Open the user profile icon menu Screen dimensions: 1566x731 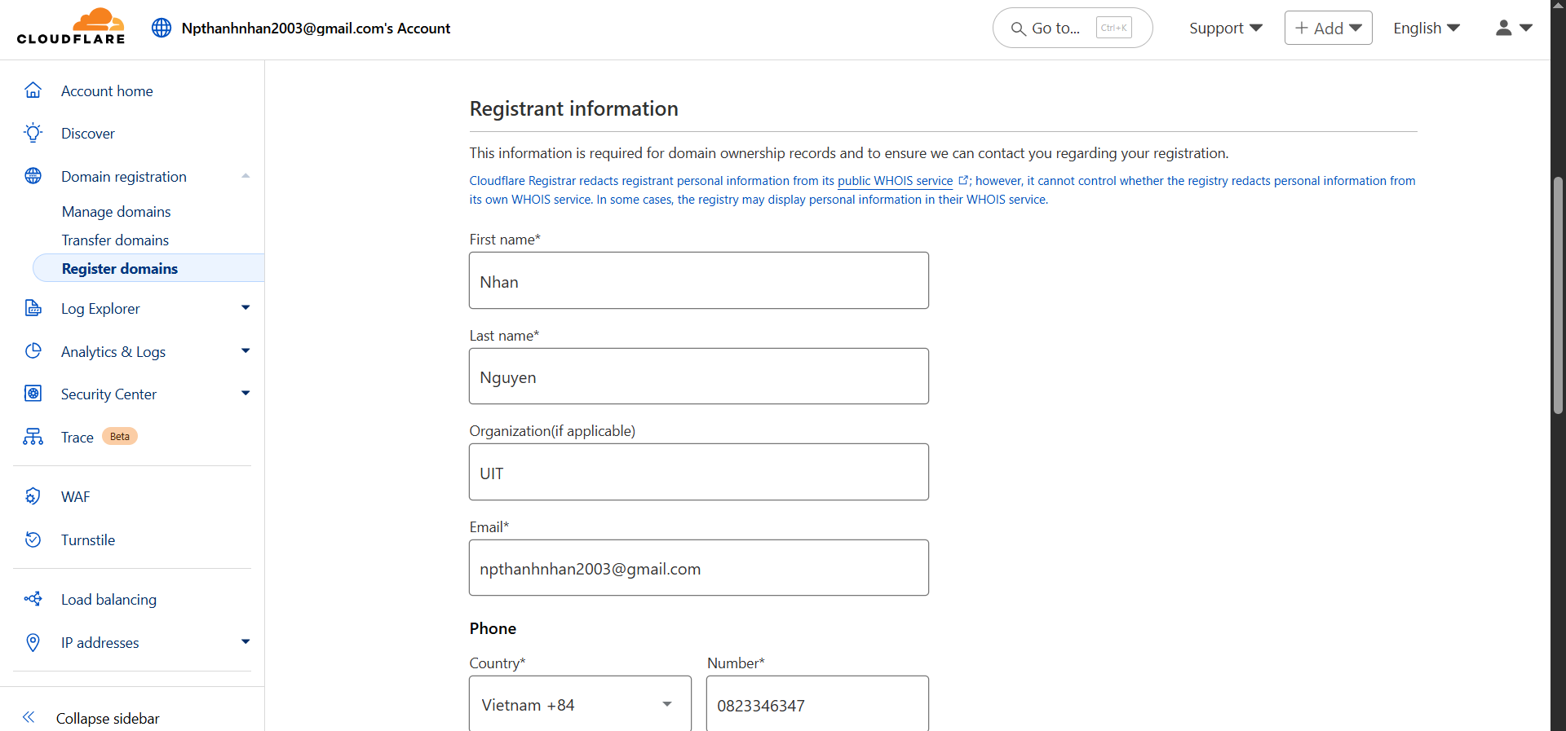point(1514,28)
